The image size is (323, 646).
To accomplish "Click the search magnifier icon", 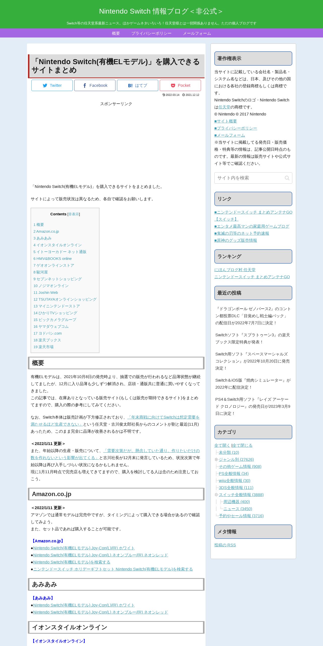I will pos(287,178).
